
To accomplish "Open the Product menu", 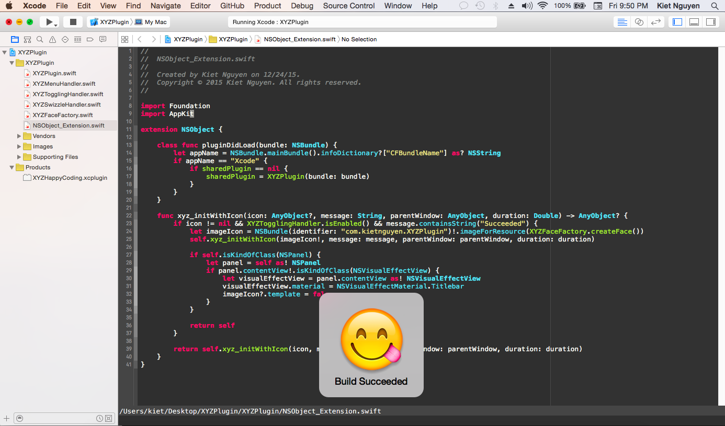I will 268,6.
